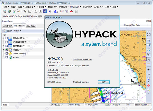153x111 pixels.
Task: Click the open book icon
Action: 40,11
